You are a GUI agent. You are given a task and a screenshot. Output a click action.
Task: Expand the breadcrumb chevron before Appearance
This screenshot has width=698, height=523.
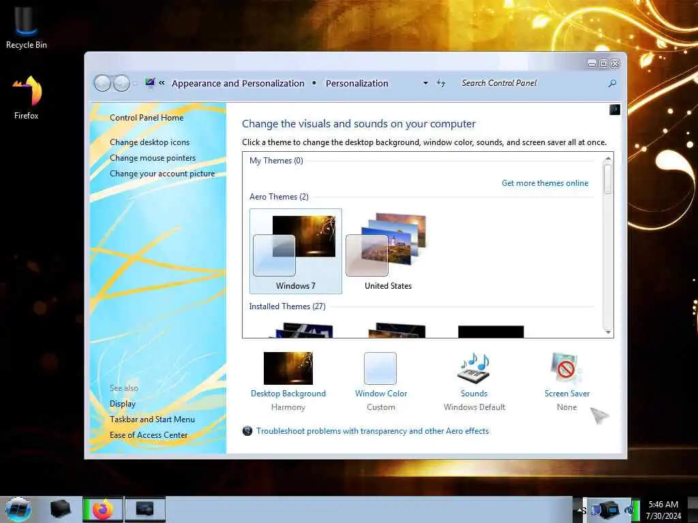[162, 83]
